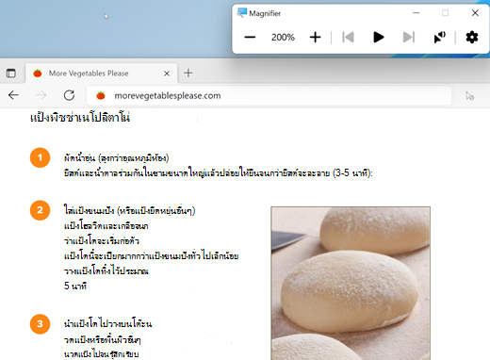Image resolution: width=490 pixels, height=360 pixels.
Task: Go forward in browser
Action: click(x=41, y=95)
